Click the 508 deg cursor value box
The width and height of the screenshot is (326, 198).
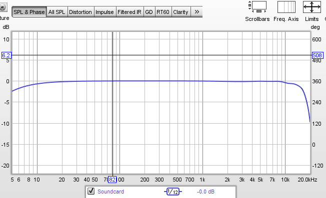coord(317,55)
